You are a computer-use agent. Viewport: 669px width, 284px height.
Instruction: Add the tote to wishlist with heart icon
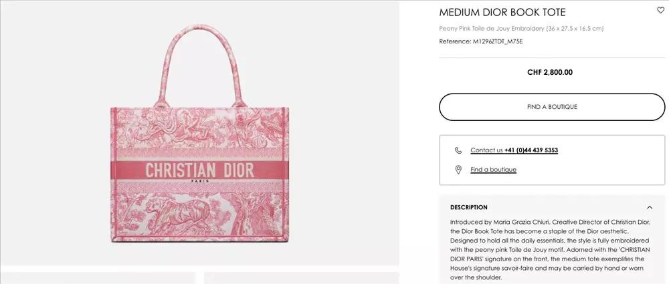click(660, 10)
